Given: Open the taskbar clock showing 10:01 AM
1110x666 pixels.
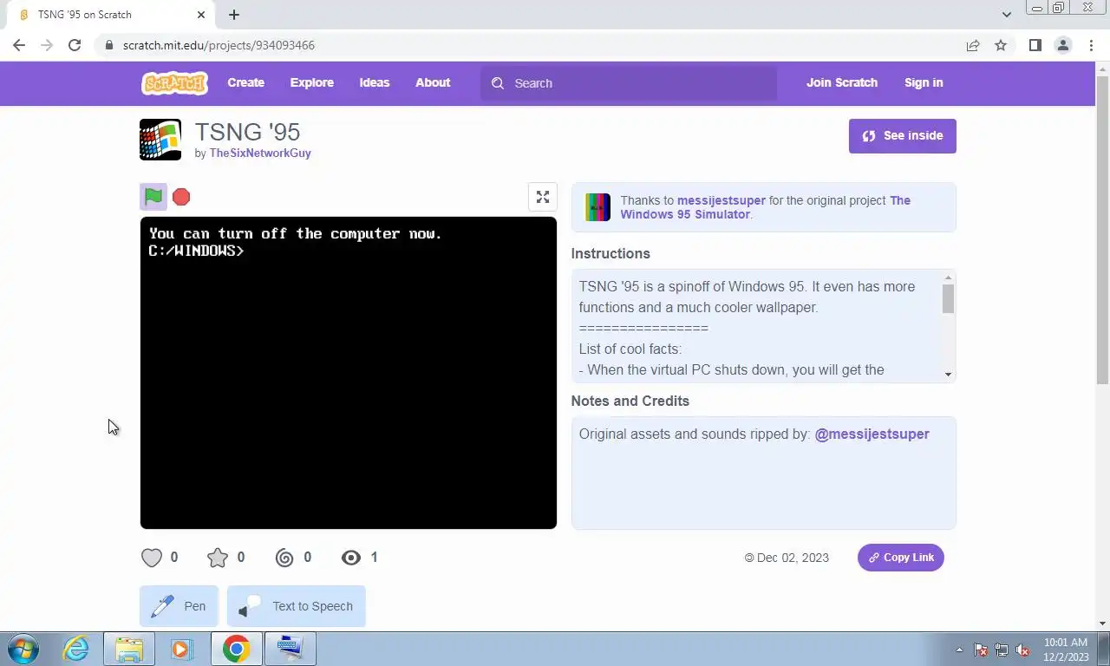Looking at the screenshot, I should click(x=1066, y=649).
